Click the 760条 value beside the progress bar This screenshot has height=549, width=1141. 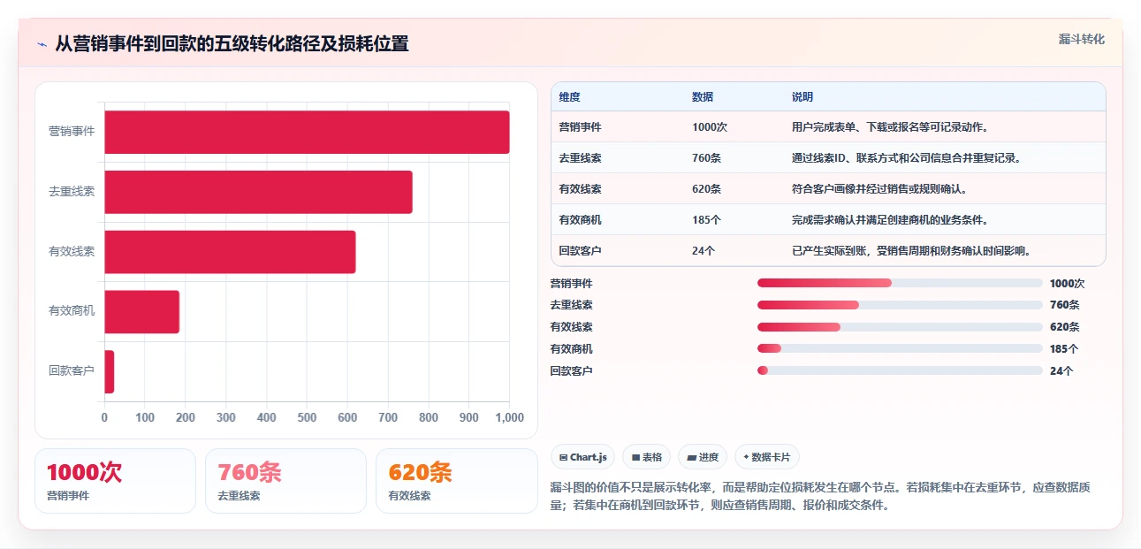(x=1064, y=305)
